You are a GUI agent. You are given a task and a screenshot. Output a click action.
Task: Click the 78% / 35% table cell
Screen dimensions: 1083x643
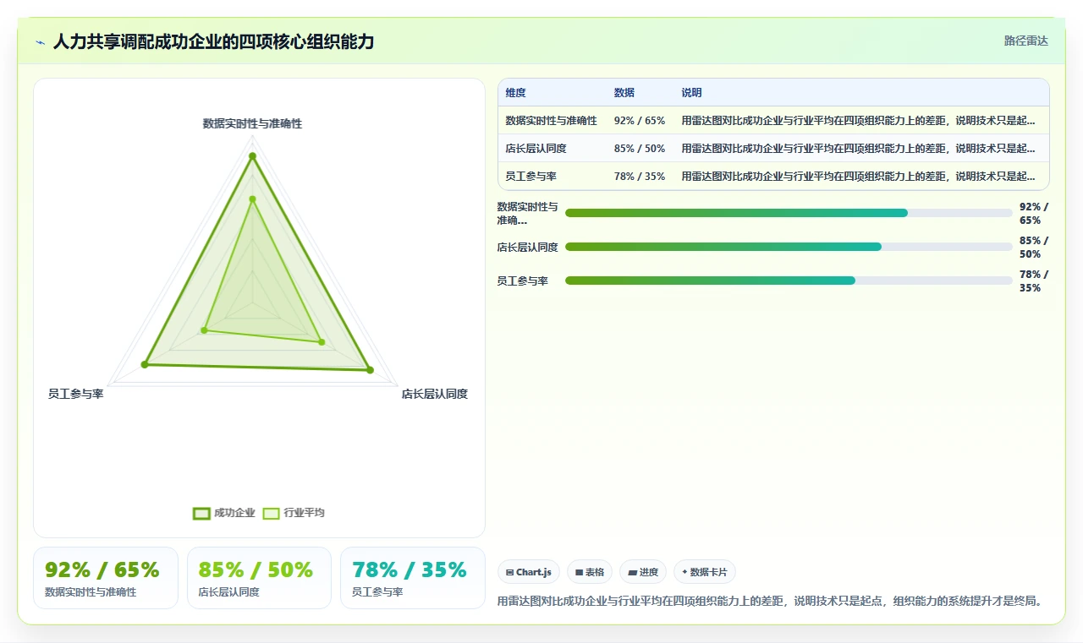click(x=640, y=177)
